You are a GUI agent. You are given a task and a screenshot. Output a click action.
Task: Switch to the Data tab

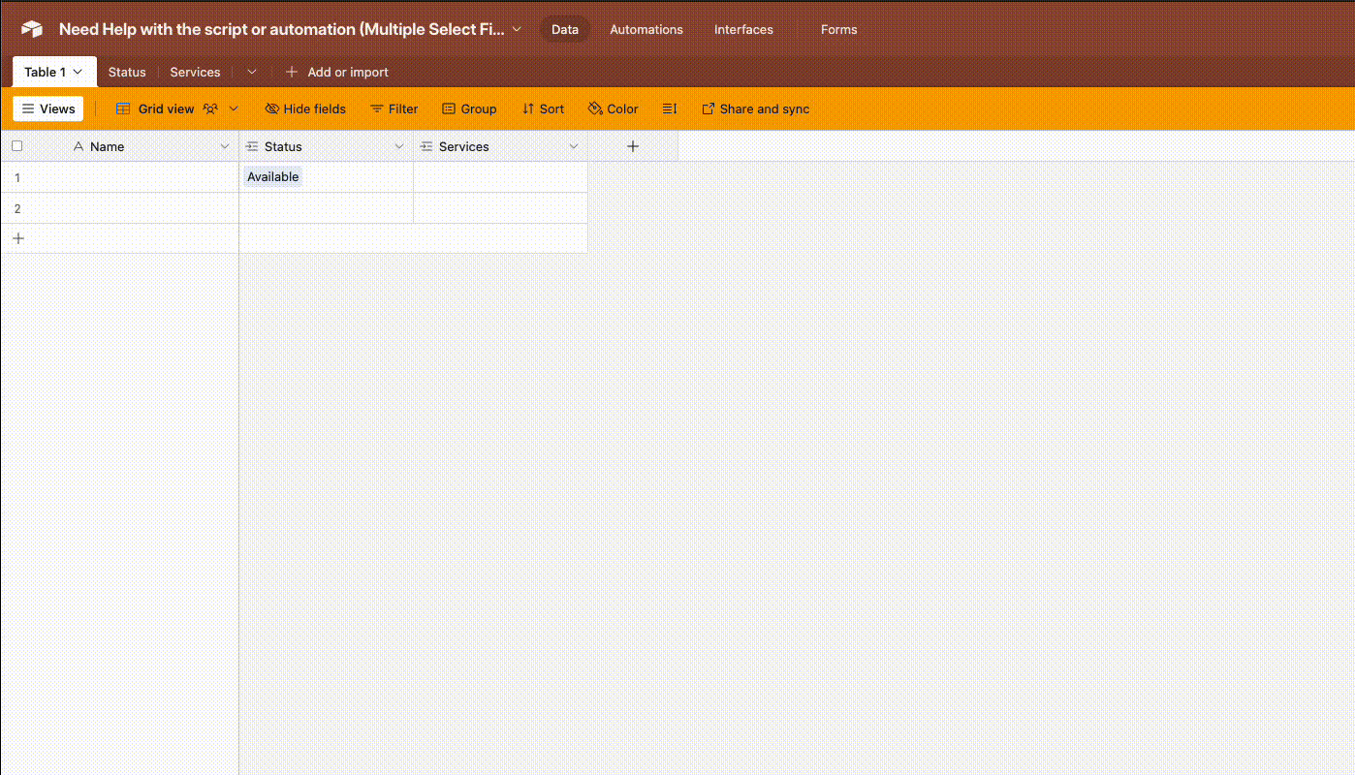(x=565, y=29)
